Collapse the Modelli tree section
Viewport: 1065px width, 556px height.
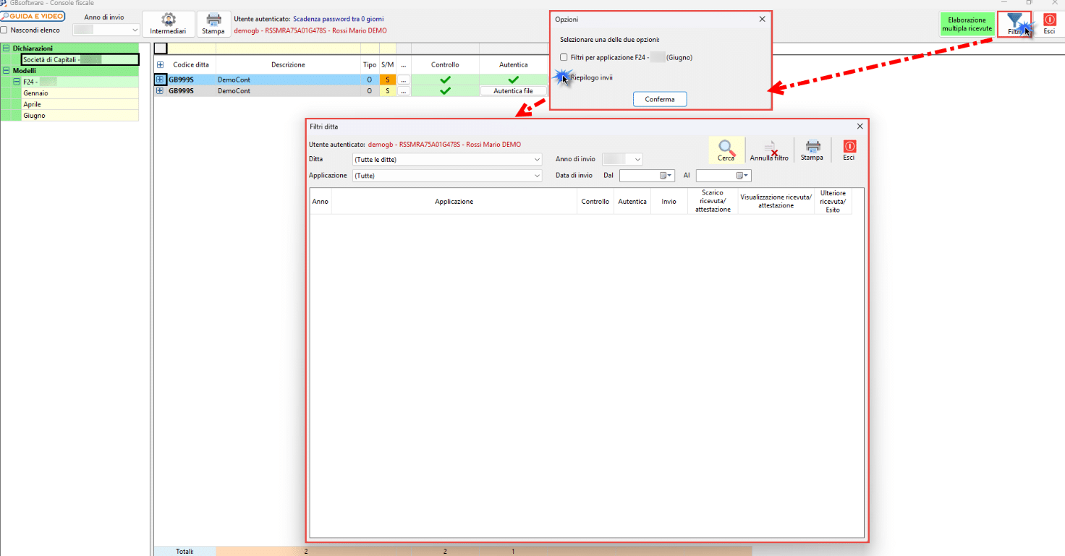tap(7, 71)
